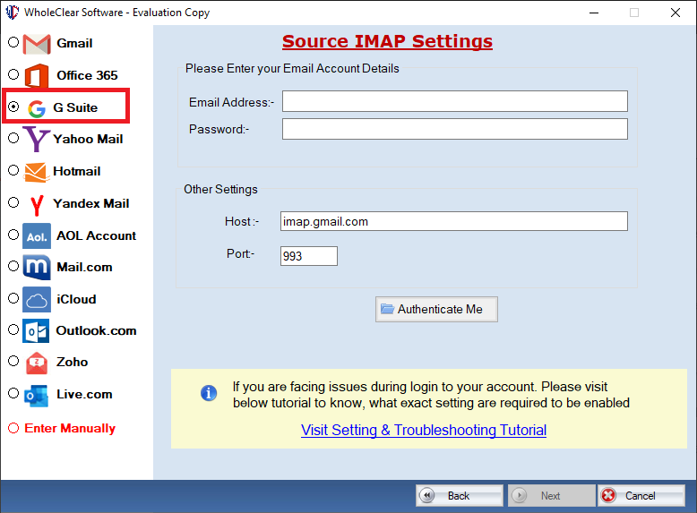Screen dimensions: 697x513
Task: Click the iCloud label text
Action: [x=76, y=299]
